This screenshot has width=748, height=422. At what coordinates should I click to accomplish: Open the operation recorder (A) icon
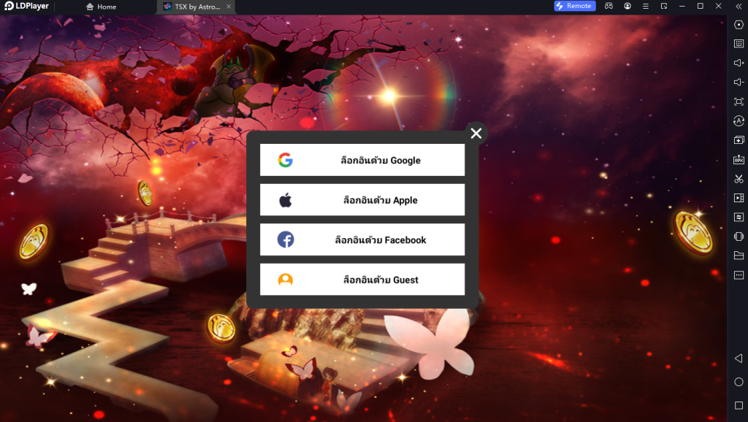[739, 121]
